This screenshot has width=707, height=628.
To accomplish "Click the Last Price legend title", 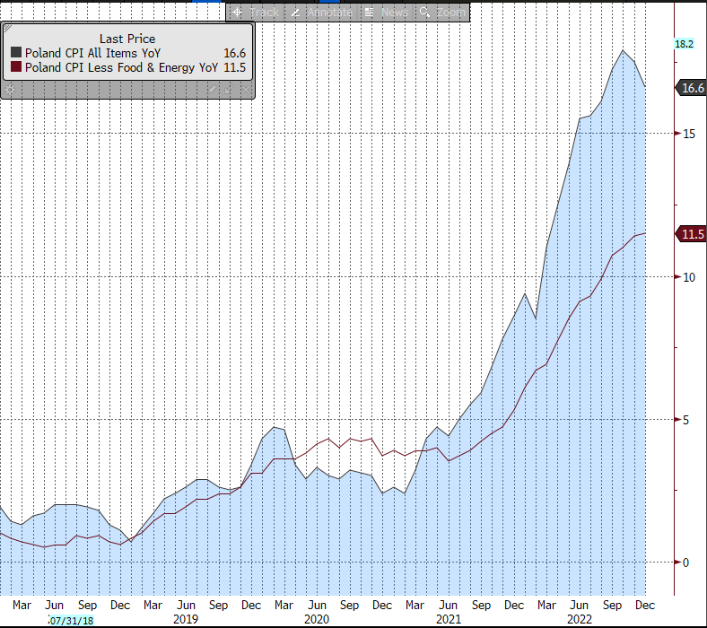I will [x=127, y=39].
